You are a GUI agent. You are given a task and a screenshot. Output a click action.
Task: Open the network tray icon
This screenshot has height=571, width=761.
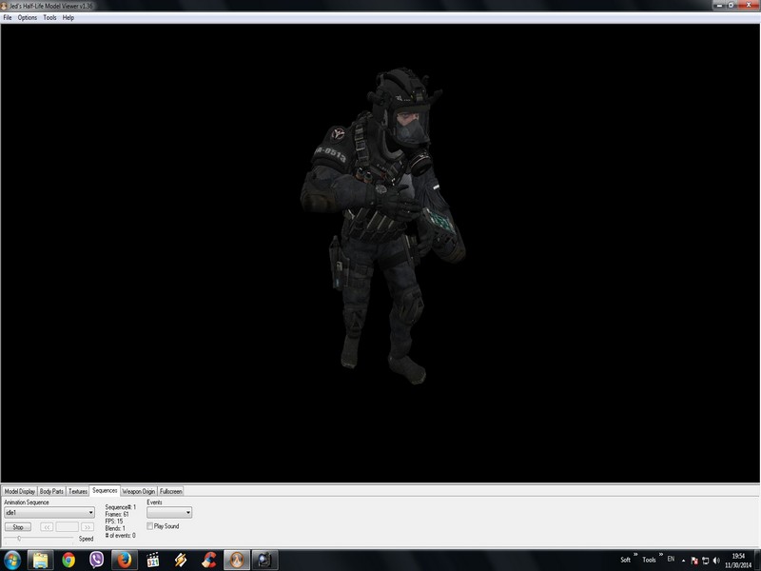(x=705, y=561)
